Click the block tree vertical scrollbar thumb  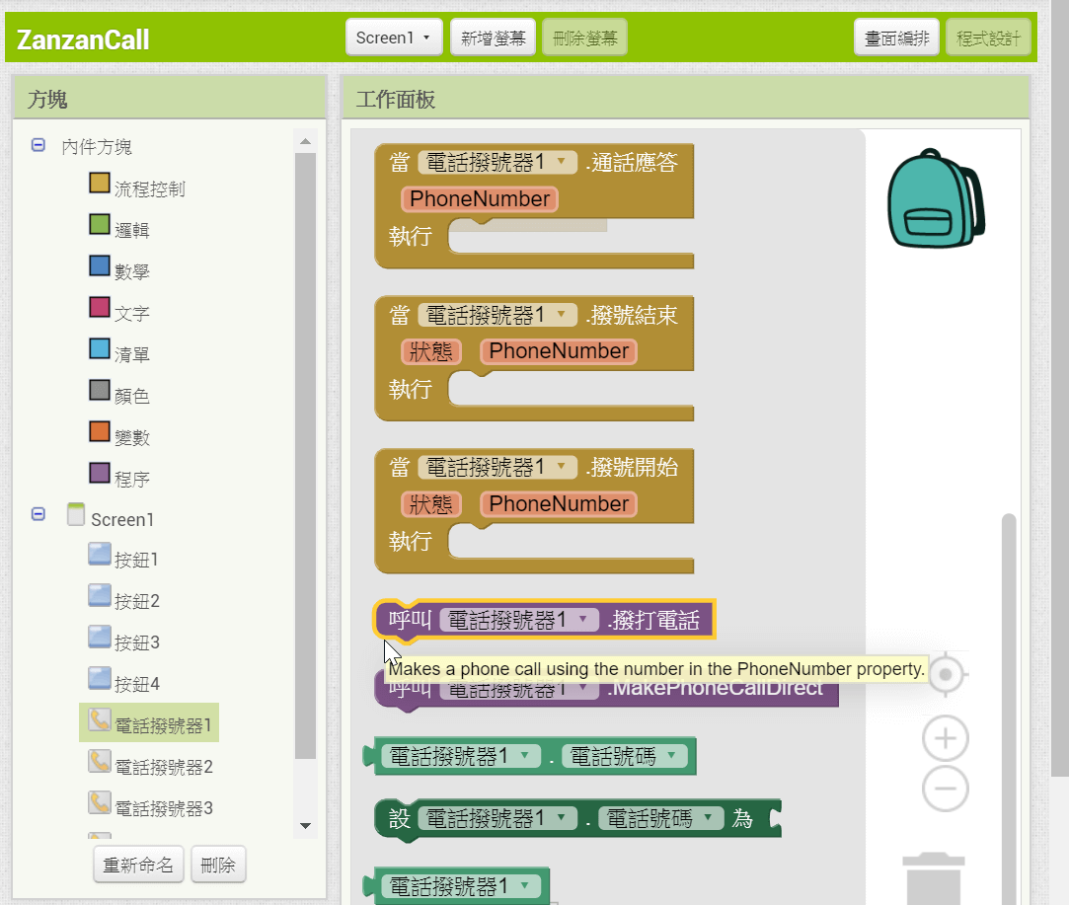click(305, 455)
